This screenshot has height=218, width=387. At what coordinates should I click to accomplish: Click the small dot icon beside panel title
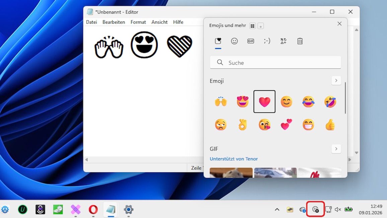tap(261, 26)
